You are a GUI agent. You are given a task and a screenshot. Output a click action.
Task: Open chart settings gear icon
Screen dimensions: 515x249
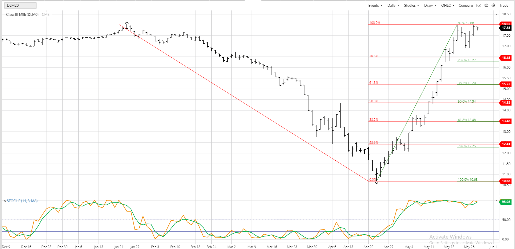493,5
